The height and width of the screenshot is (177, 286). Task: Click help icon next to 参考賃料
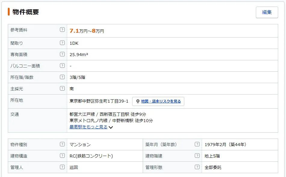coord(62,30)
